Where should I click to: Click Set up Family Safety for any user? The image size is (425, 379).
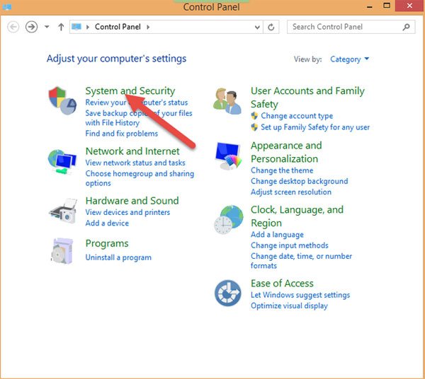pos(315,127)
